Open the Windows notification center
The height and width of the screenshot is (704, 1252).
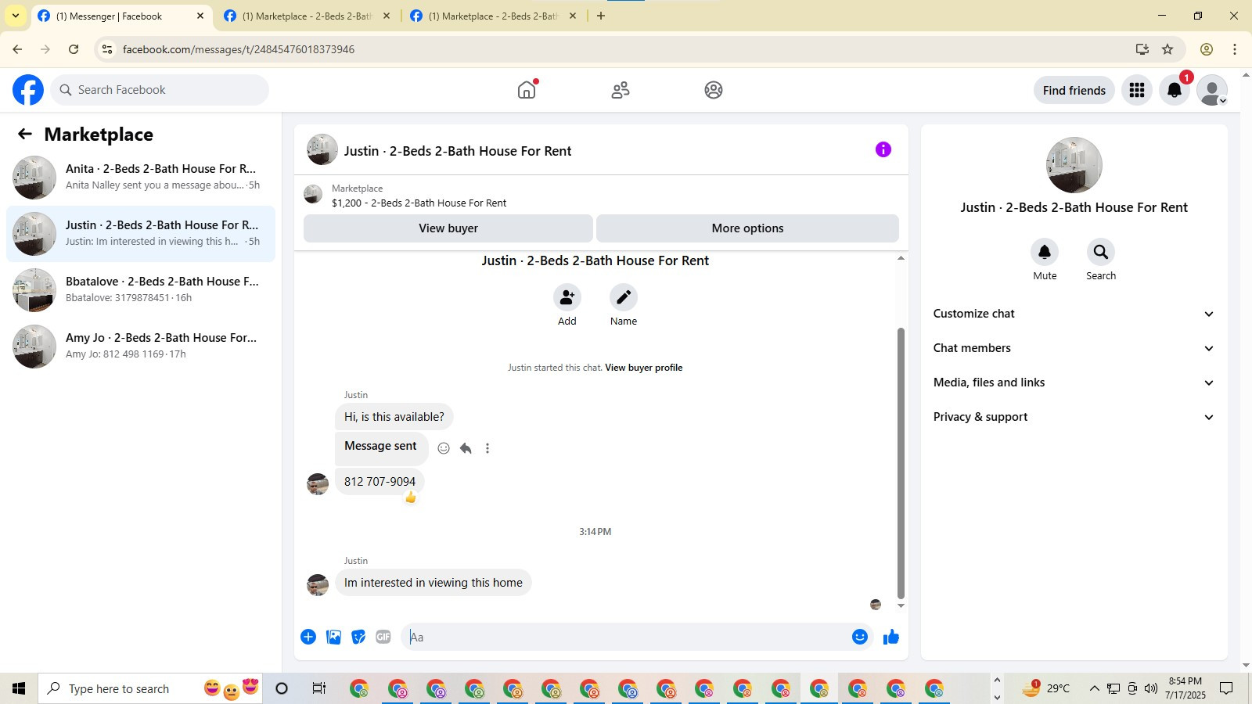click(x=1227, y=688)
